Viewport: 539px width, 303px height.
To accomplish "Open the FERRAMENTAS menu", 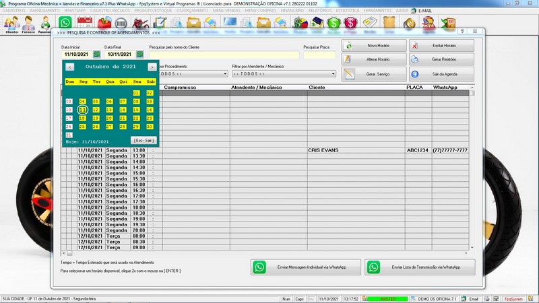I will (378, 11).
